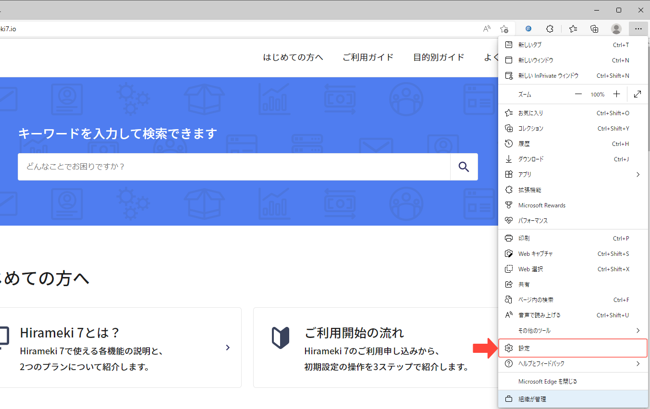Click the blue circular extension icon in toolbar
Viewport: 650px width, 409px height.
(x=528, y=29)
